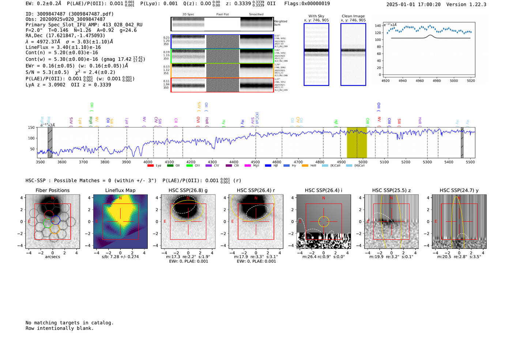Image resolution: width=512 pixels, height=348 pixels.
Task: Click the m:20.5 re:2.8" s:3.5" caption
Action: [x=459, y=257]
